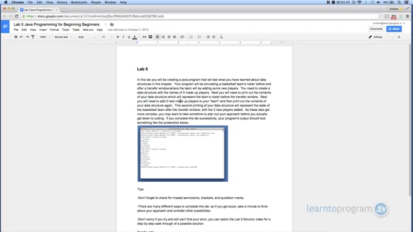The width and height of the screenshot is (413, 232).
Task: Click the Chrome address bar URL
Action: (95, 16)
